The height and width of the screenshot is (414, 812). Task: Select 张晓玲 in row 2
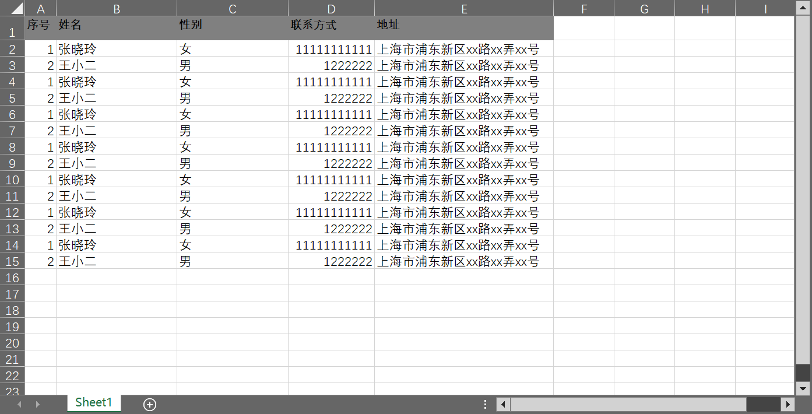pos(117,48)
